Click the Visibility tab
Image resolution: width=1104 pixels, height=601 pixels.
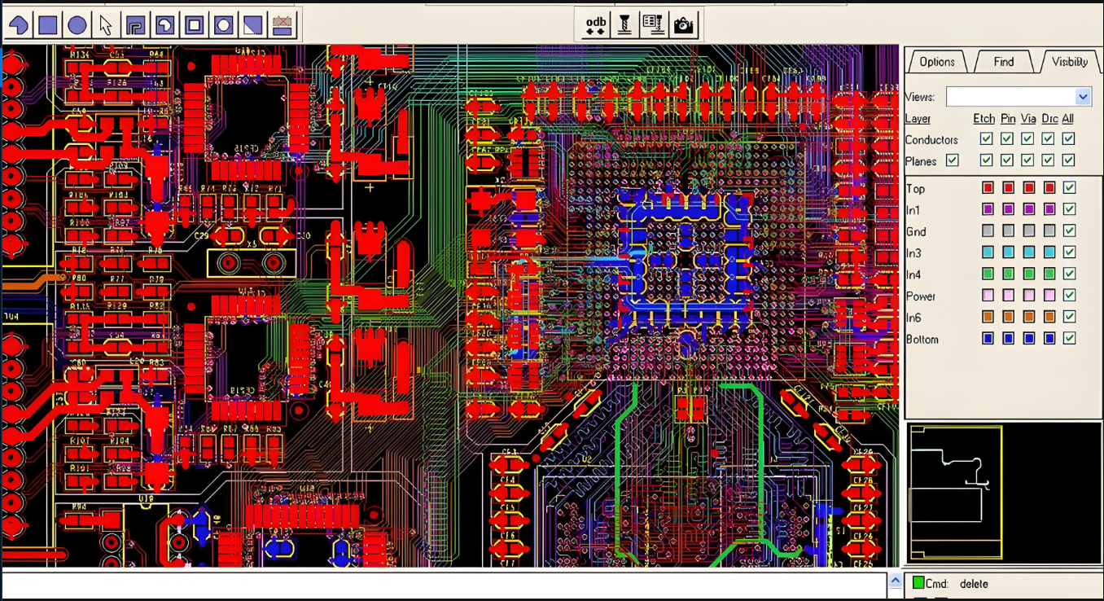click(x=1069, y=62)
